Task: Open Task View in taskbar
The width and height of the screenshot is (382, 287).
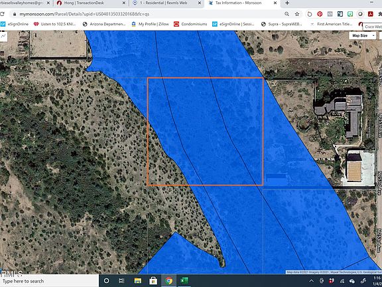Action: [x=121, y=281]
